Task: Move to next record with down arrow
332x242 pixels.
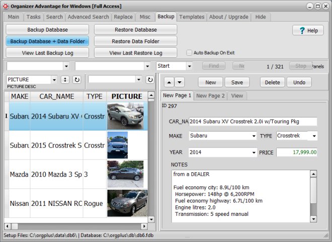Action: (x=180, y=82)
